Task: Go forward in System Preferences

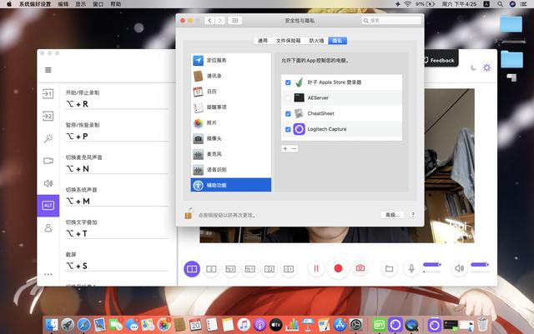Action: [x=220, y=21]
